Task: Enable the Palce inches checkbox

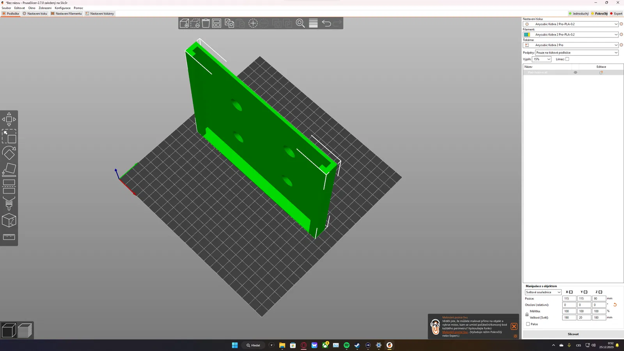Action: click(x=528, y=324)
